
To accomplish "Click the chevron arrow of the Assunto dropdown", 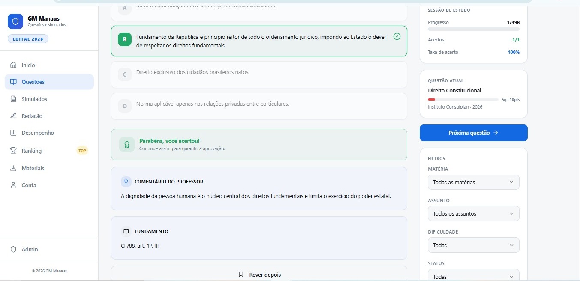I will 511,213.
